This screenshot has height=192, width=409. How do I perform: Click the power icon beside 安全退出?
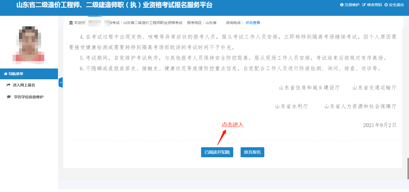(x=386, y=5)
